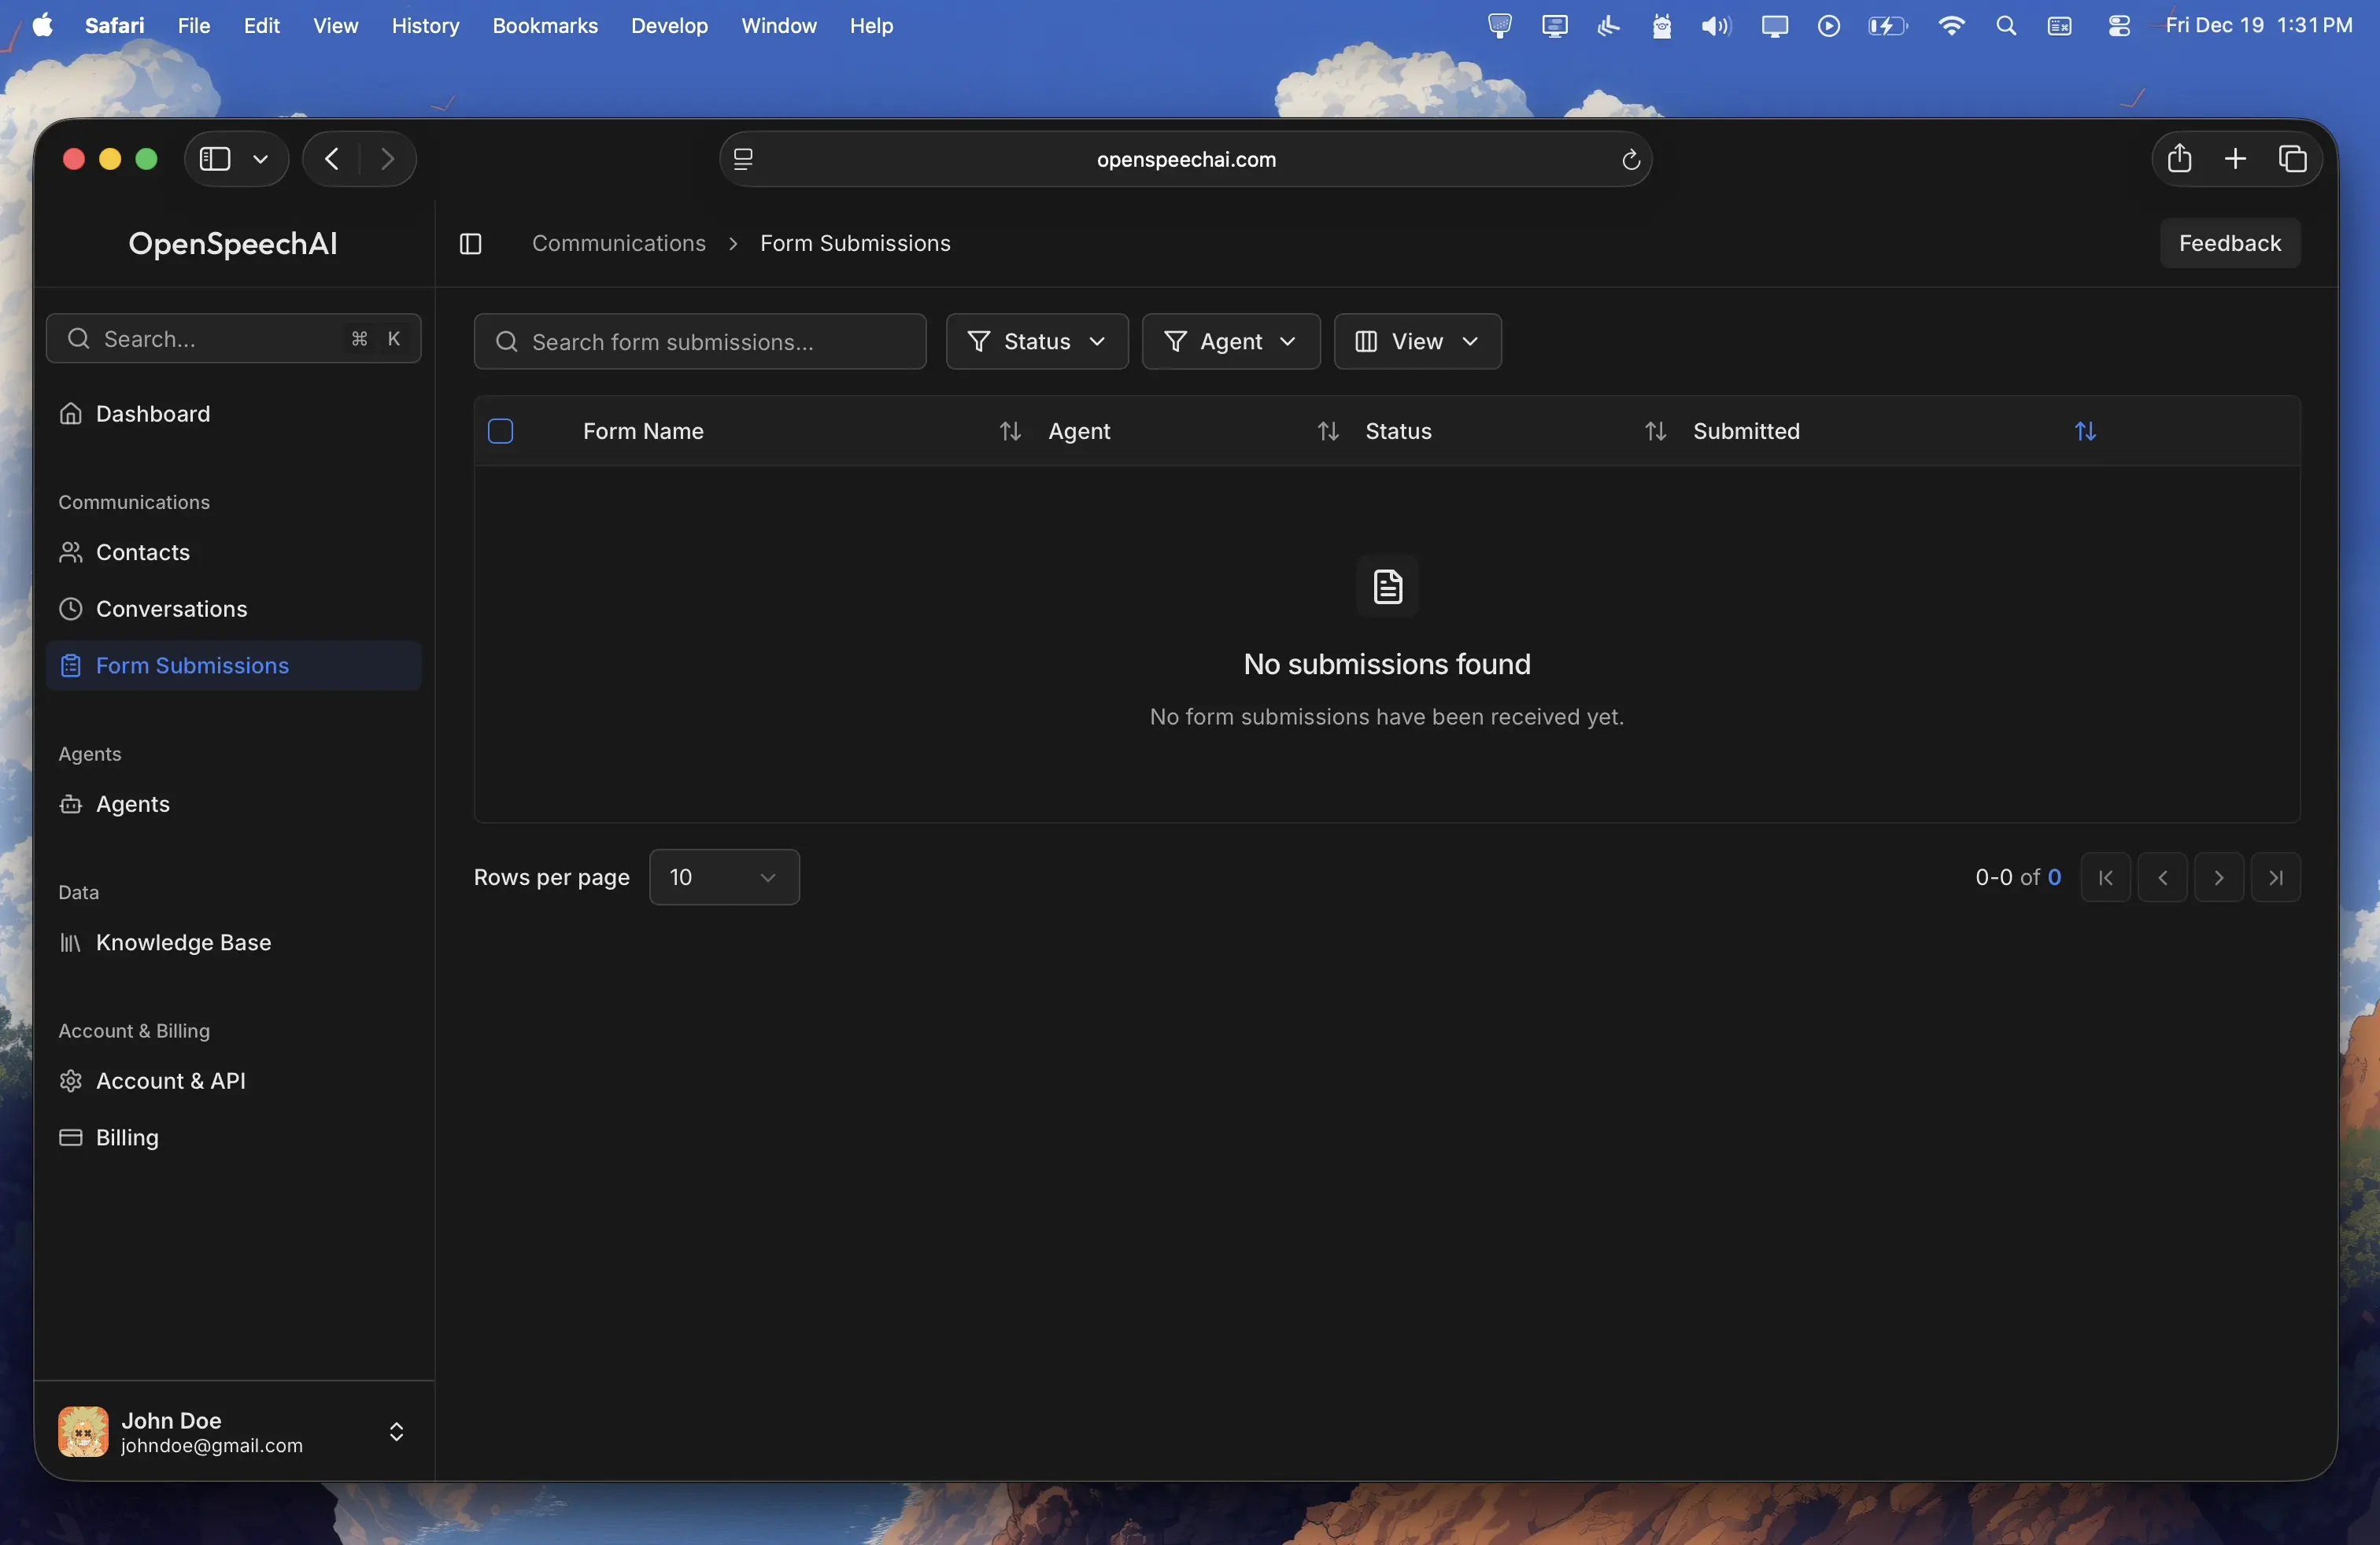This screenshot has height=1545, width=2380.
Task: Open the Dashboard page
Action: click(234, 414)
